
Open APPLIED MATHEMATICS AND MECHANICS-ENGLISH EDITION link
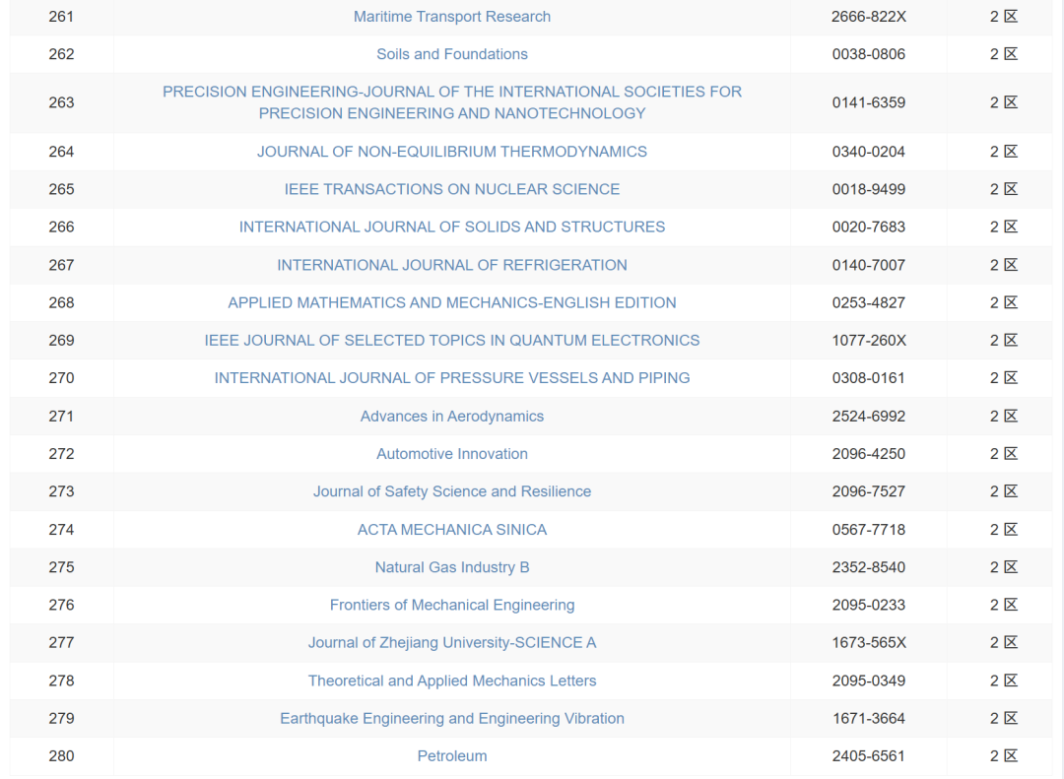click(452, 302)
